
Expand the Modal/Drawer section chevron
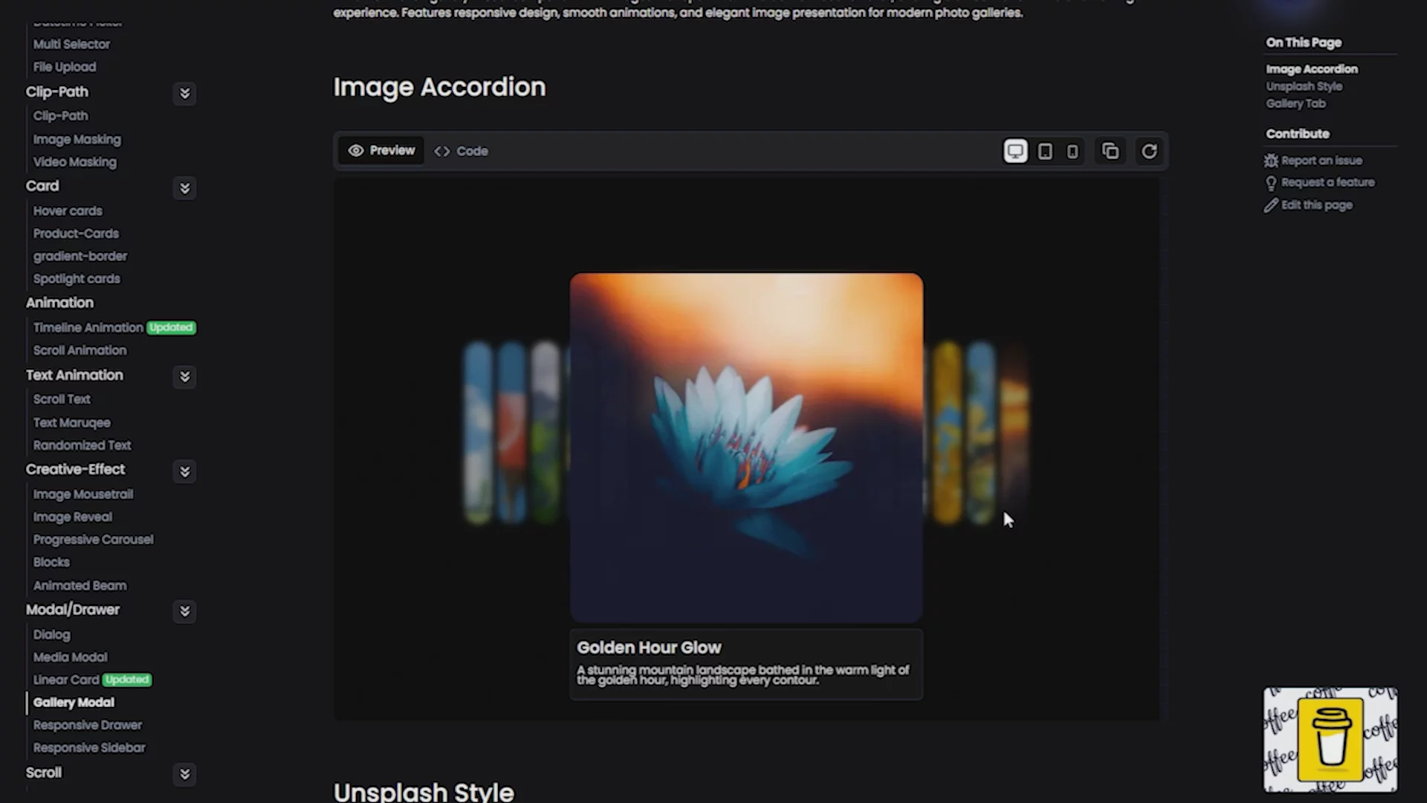point(184,611)
